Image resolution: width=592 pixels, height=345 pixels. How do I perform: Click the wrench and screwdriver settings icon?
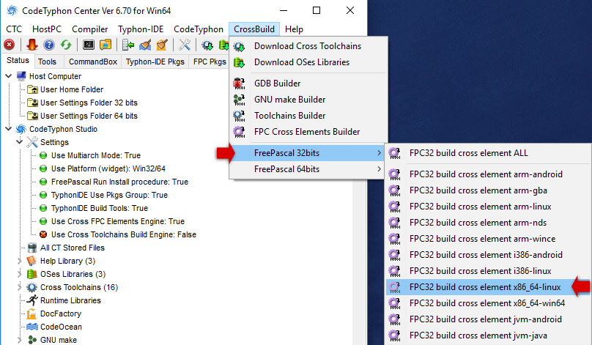(185, 45)
